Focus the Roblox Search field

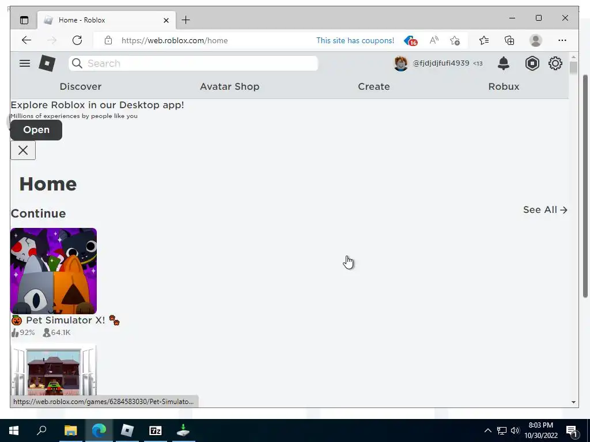click(x=194, y=63)
